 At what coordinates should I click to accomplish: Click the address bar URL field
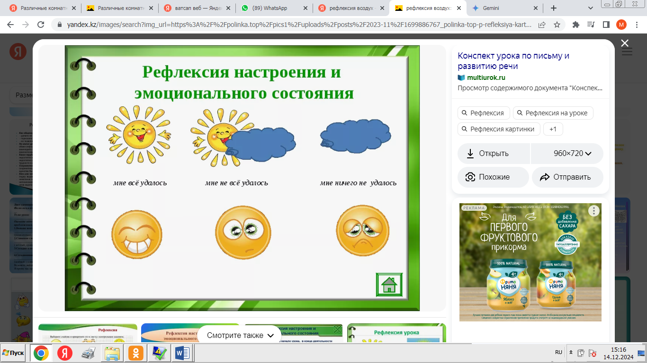click(x=294, y=25)
